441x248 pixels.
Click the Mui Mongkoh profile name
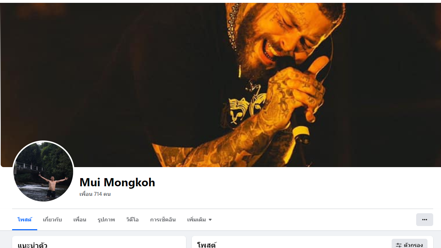[x=117, y=182]
